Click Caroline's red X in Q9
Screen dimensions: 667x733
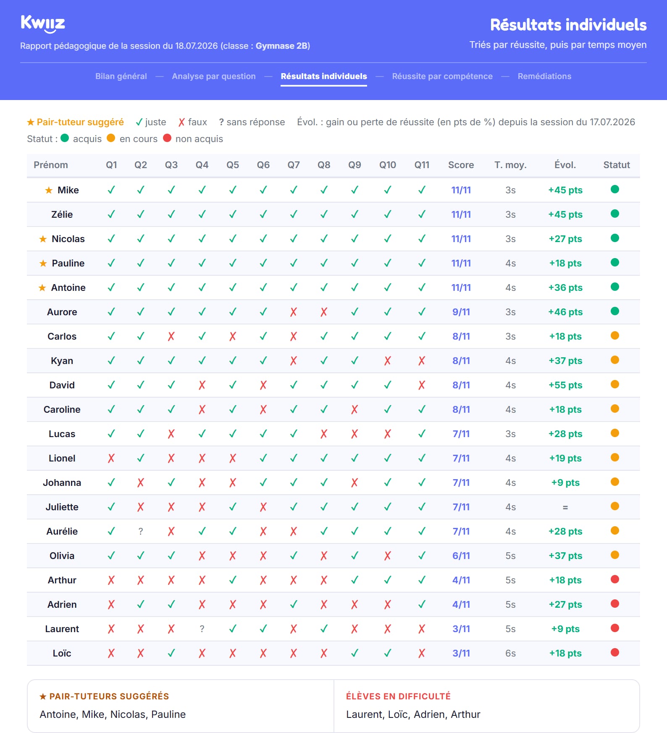355,409
